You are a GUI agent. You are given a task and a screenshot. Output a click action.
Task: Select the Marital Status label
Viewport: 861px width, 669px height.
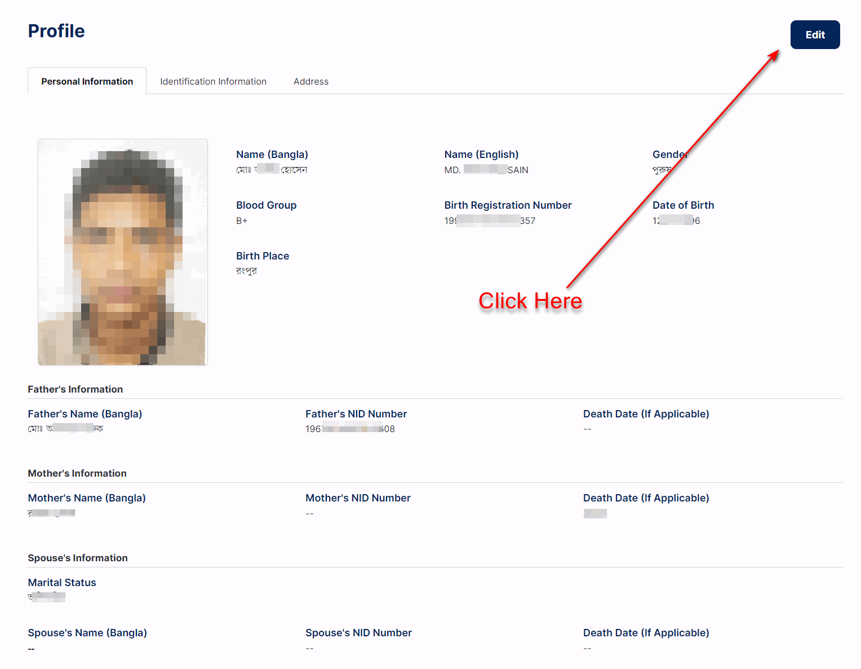[x=62, y=583]
